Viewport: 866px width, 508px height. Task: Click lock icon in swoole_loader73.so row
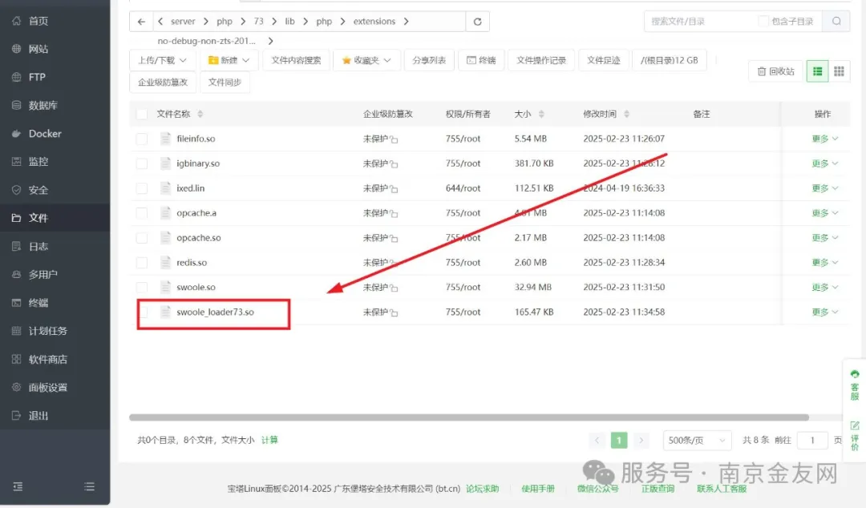(394, 313)
